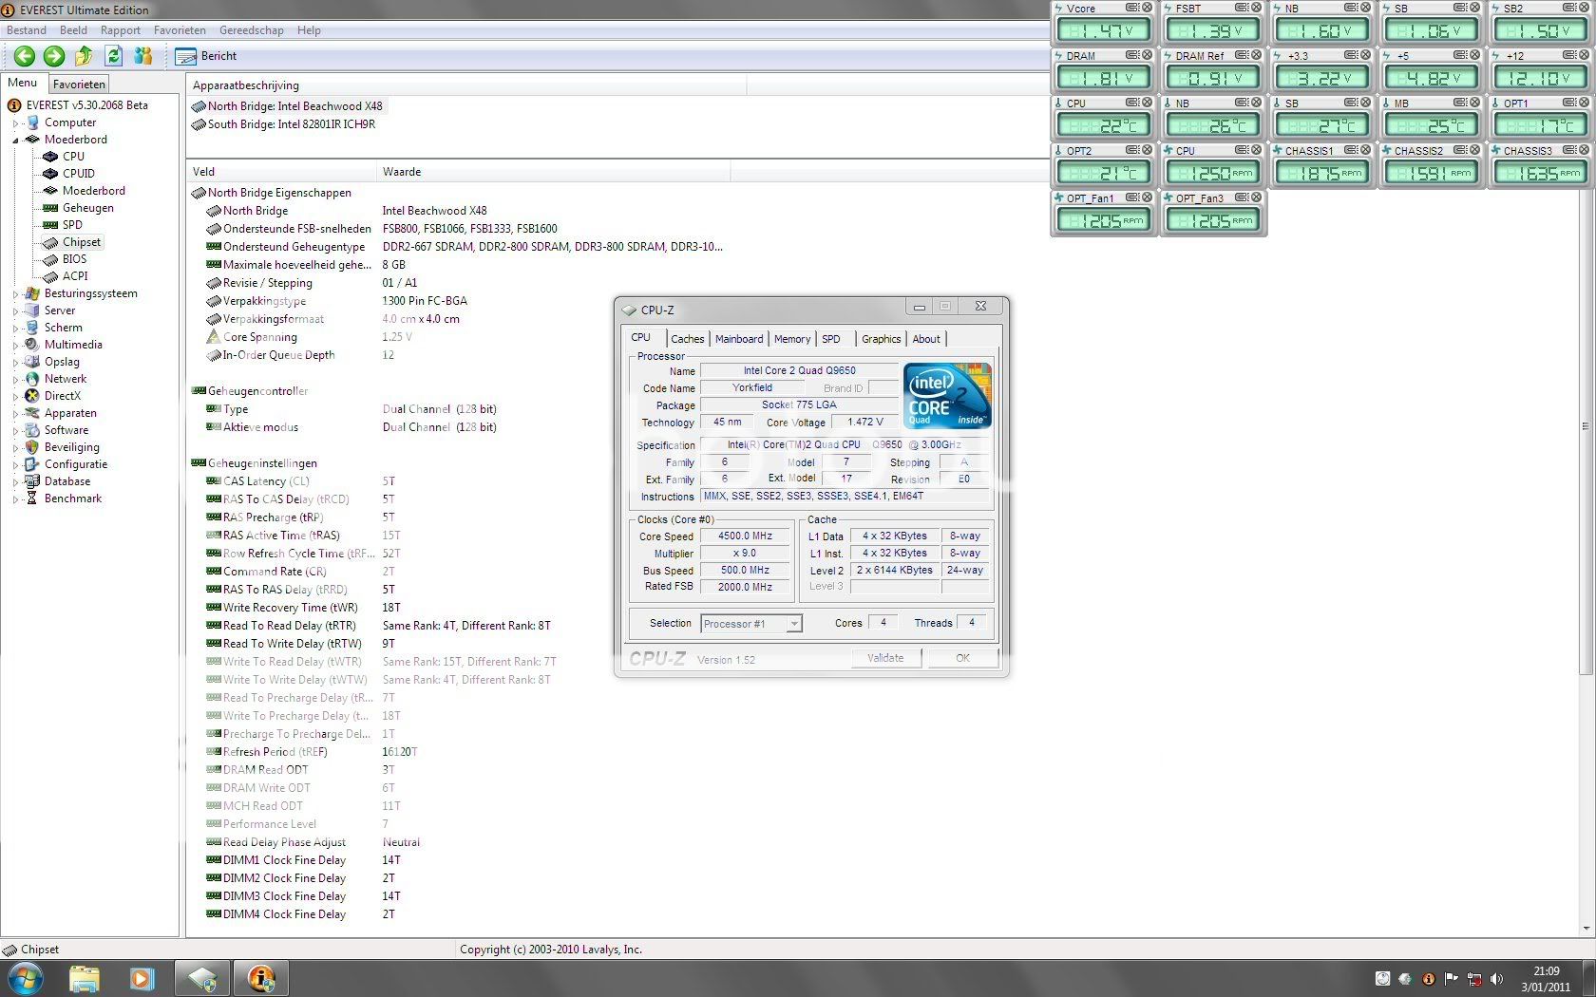Screen dimensions: 1596x997
Task: Switch to the Menu sidebar tab
Action: (x=23, y=83)
